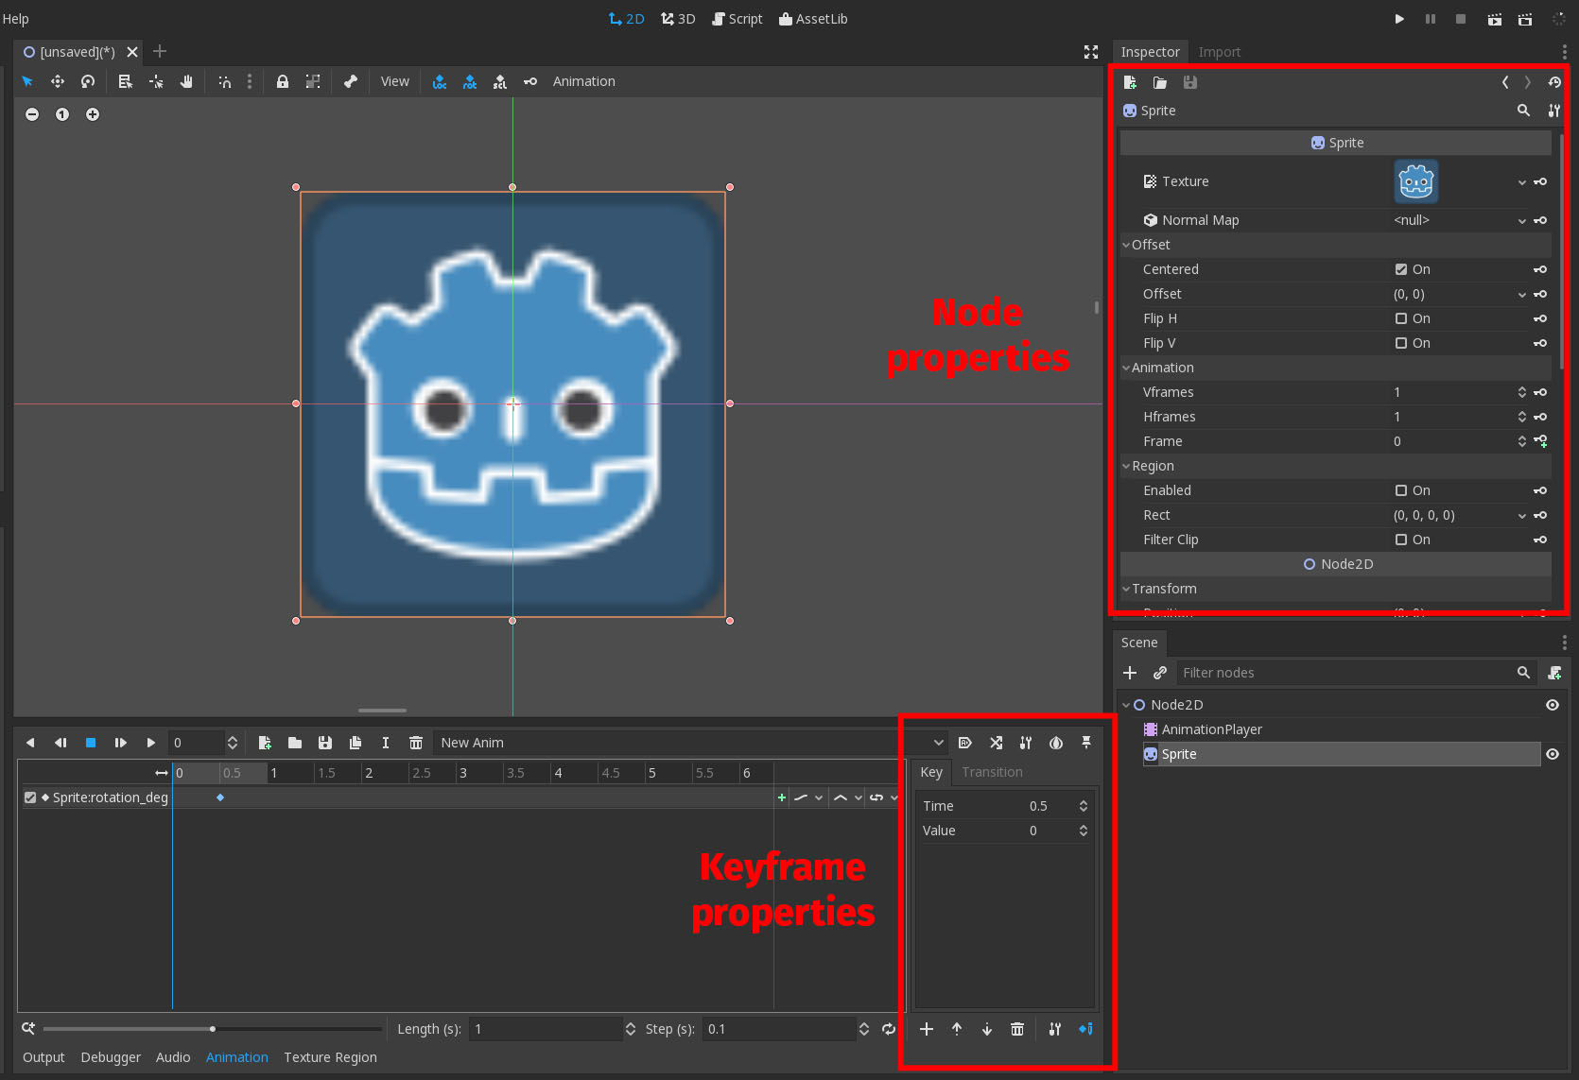The height and width of the screenshot is (1080, 1579).
Task: Enable Flip H on the Sprite
Action: (x=1402, y=318)
